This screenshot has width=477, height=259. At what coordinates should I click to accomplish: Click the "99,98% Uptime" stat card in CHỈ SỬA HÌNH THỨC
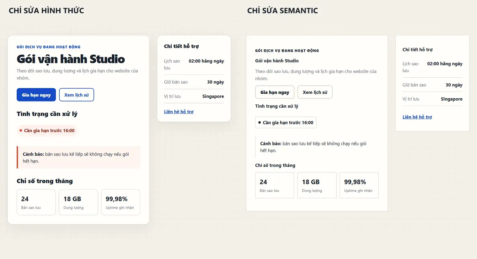click(x=121, y=202)
